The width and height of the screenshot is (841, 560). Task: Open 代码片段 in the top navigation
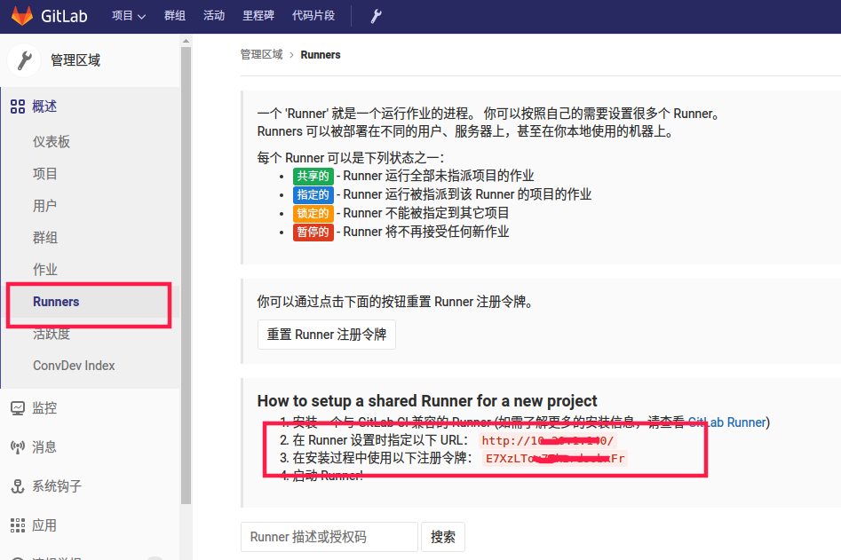point(313,16)
